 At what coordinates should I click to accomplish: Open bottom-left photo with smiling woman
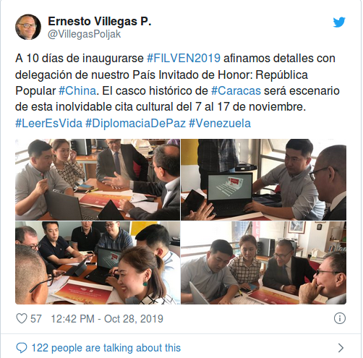tap(98, 263)
